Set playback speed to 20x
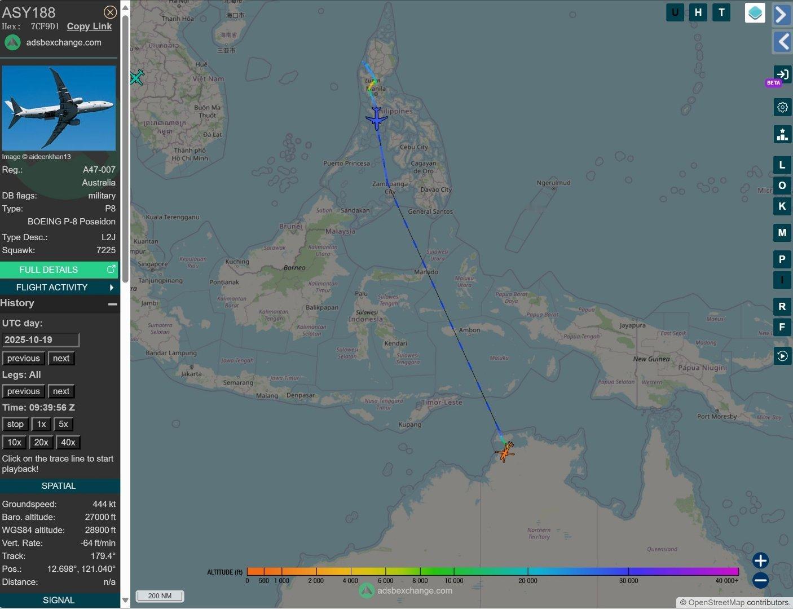This screenshot has width=793, height=609. 41,443
